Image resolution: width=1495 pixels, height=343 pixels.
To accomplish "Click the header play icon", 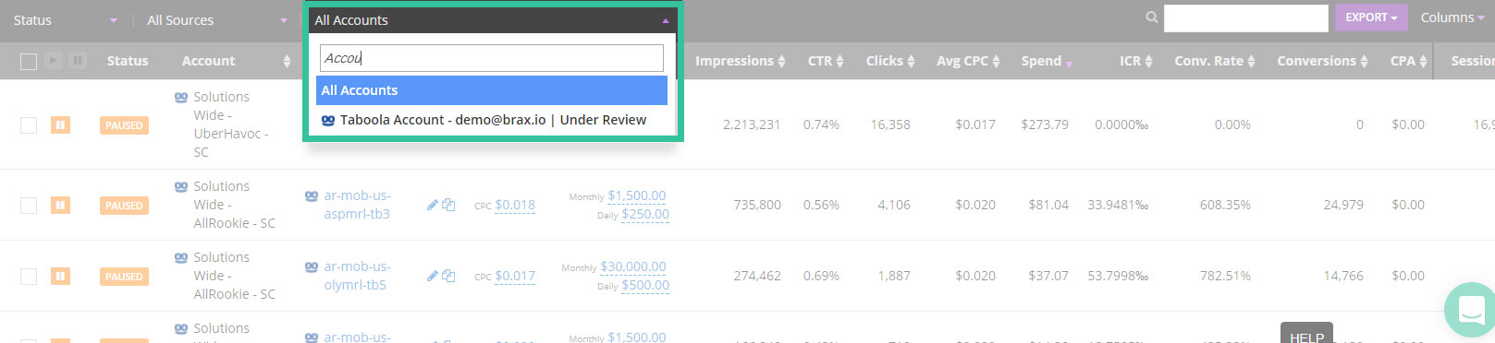I will pos(54,61).
